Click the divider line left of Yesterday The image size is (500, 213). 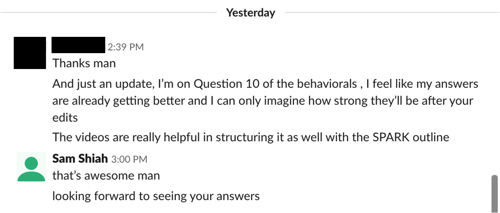(x=108, y=13)
